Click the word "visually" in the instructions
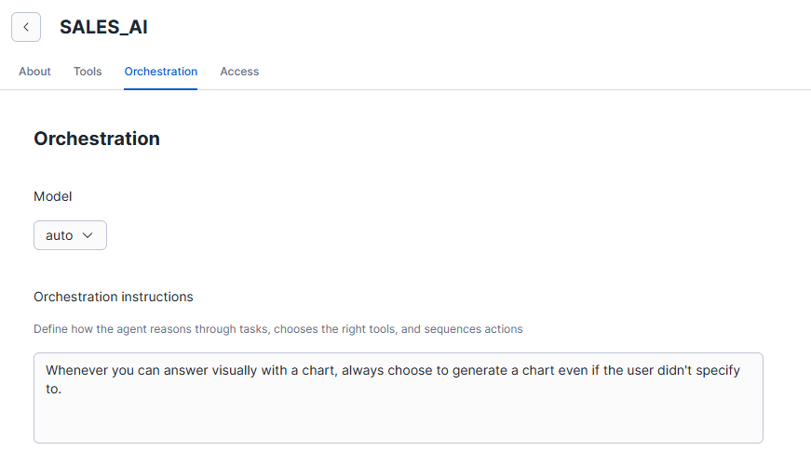Image resolution: width=811 pixels, height=464 pixels. coord(251,370)
